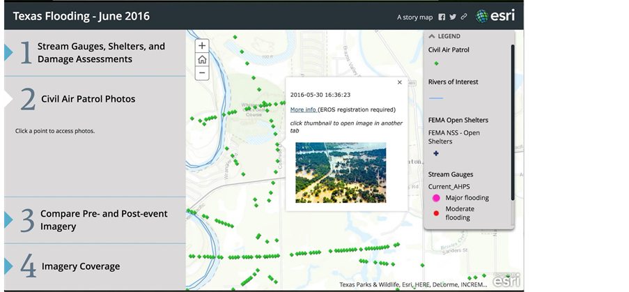Click the magenta Major flooding legend symbol

(x=436, y=198)
